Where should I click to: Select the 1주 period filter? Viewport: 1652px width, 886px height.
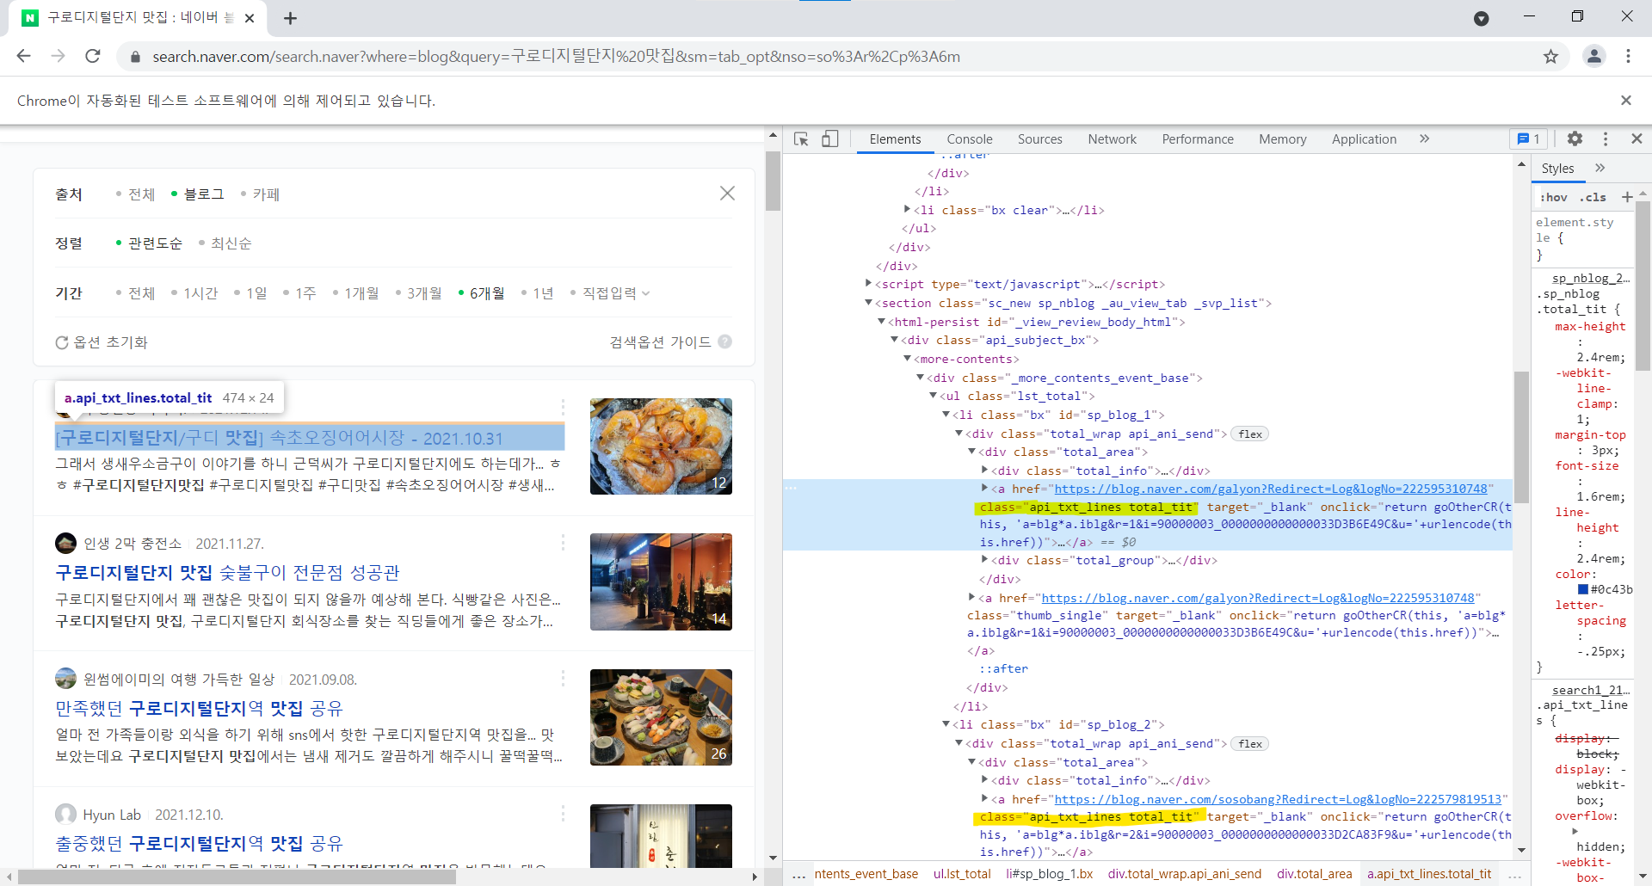[300, 293]
